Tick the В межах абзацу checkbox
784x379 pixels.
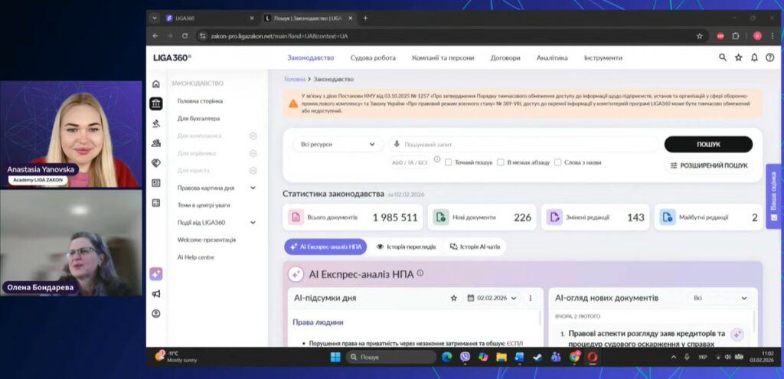pos(501,162)
